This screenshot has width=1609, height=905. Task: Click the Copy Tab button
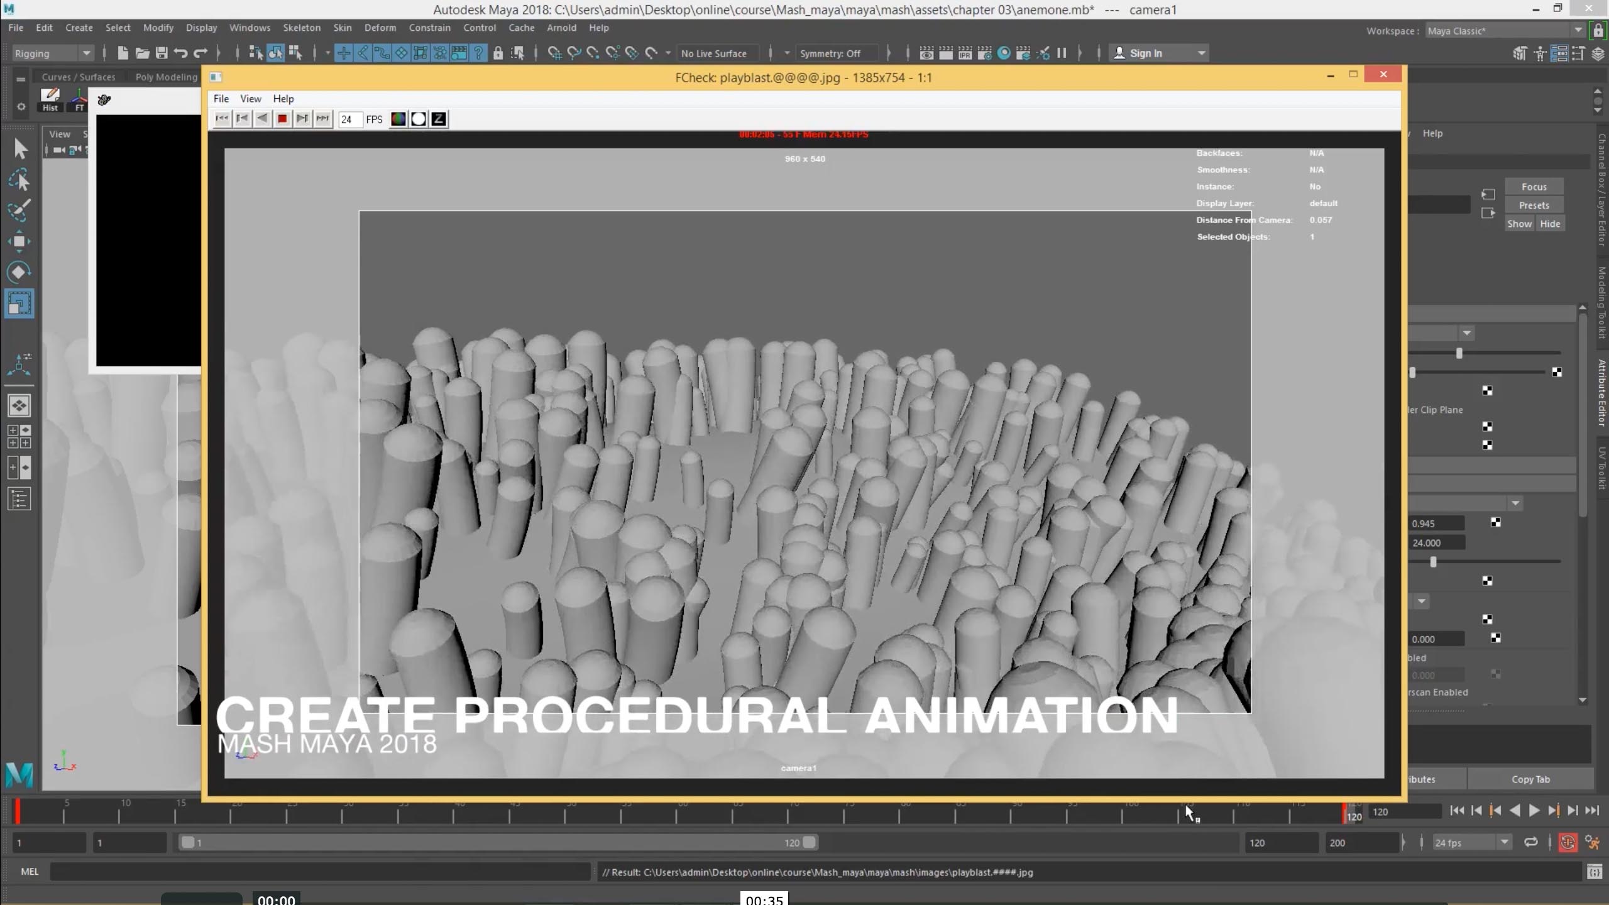pyautogui.click(x=1530, y=779)
